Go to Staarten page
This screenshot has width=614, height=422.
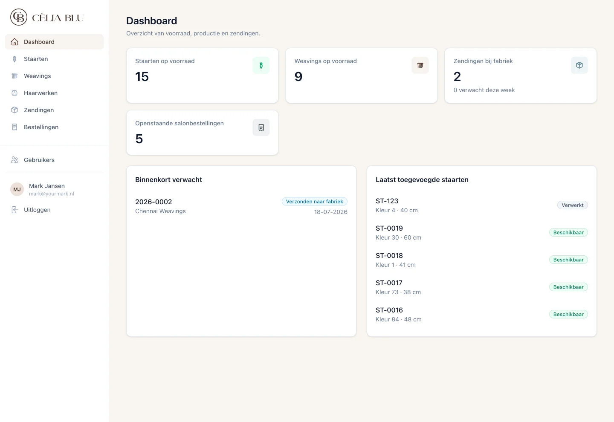coord(54,59)
